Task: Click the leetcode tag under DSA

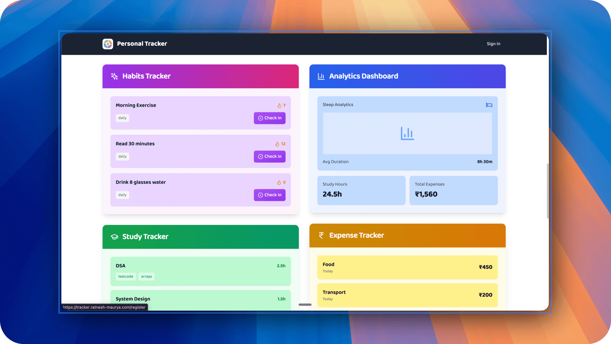Action: tap(125, 276)
